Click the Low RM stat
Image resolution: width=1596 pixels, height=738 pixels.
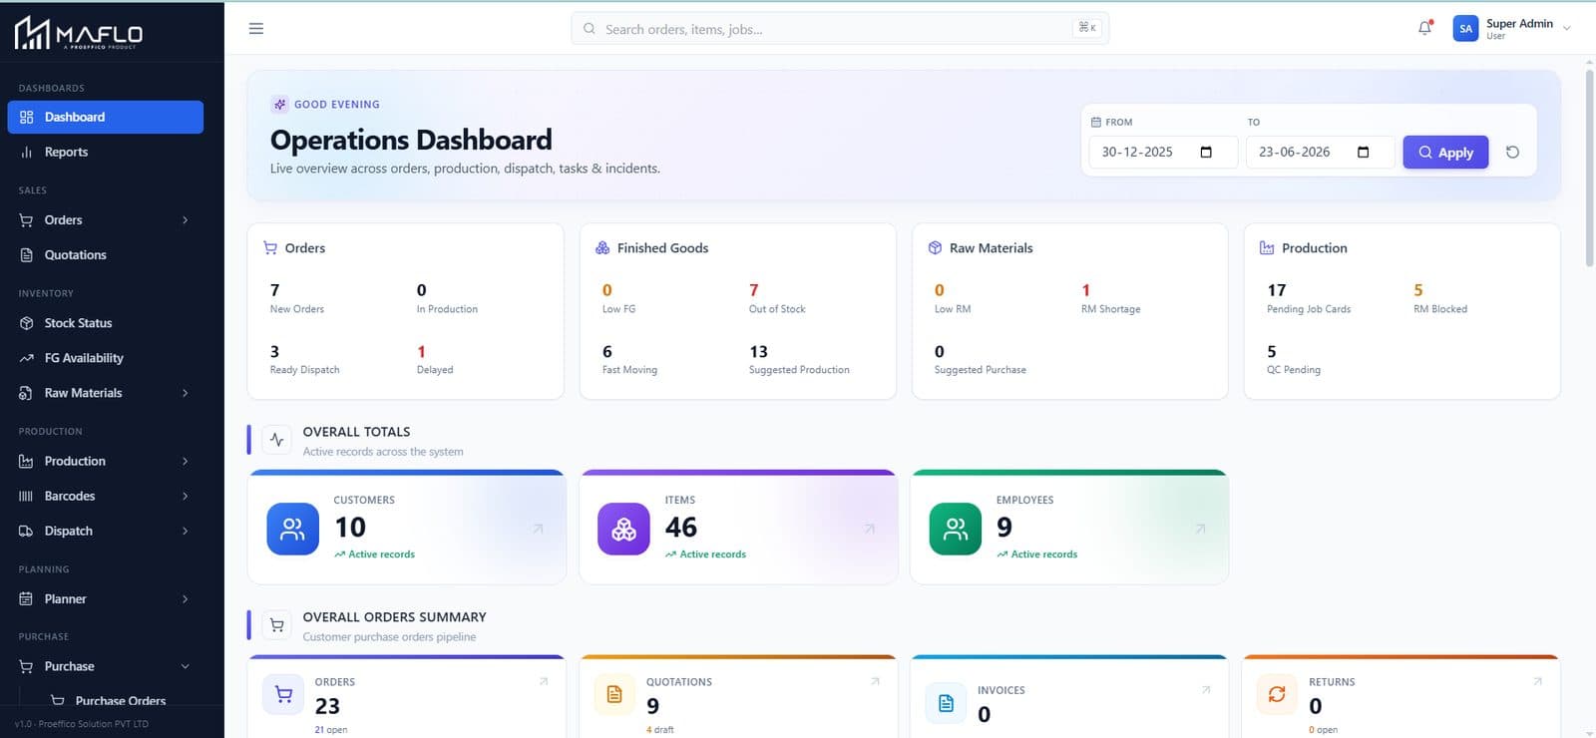coord(953,298)
